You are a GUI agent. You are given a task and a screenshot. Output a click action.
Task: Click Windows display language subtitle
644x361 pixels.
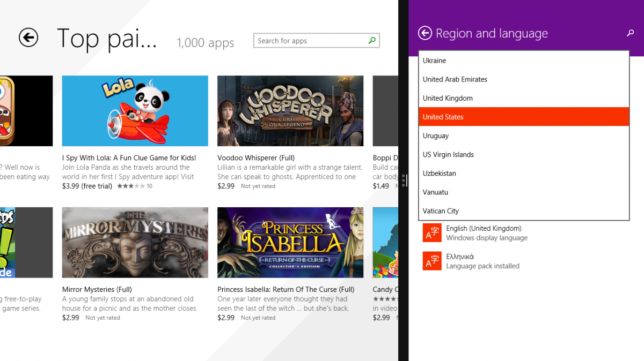point(487,238)
